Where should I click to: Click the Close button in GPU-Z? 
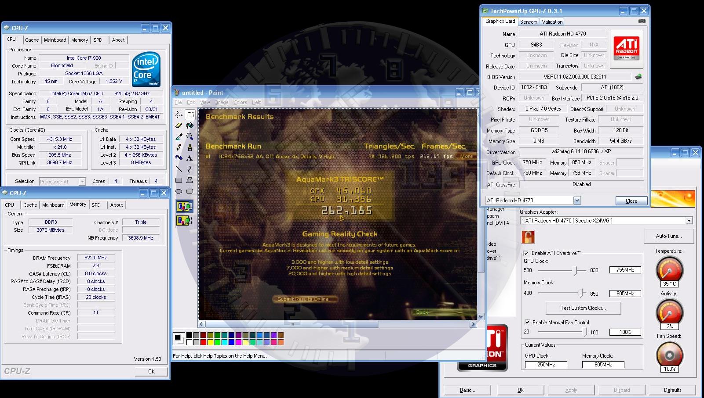pos(631,201)
